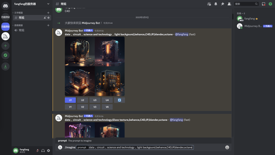The height and width of the screenshot is (155, 275).
Task: Click Midjourney Bot name in welcome message
Action: (91, 23)
